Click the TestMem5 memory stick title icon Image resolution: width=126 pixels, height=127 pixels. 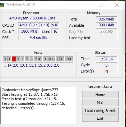tap(2, 5)
